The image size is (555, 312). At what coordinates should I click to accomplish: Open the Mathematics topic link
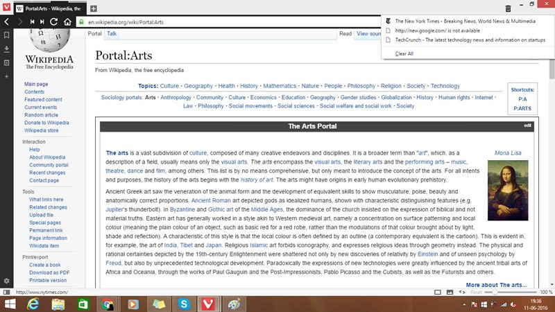coord(280,86)
